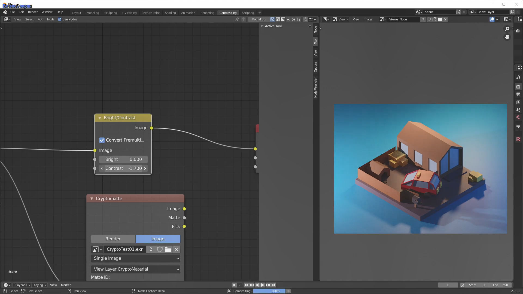Collapse the Bright/Contrast node
Image resolution: width=523 pixels, height=294 pixels.
(100, 118)
